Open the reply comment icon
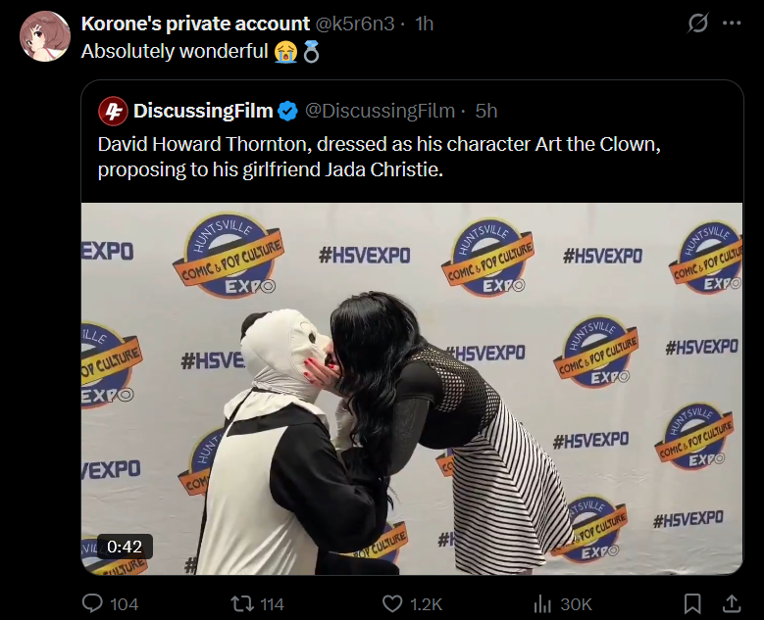The width and height of the screenshot is (764, 620). 92,603
